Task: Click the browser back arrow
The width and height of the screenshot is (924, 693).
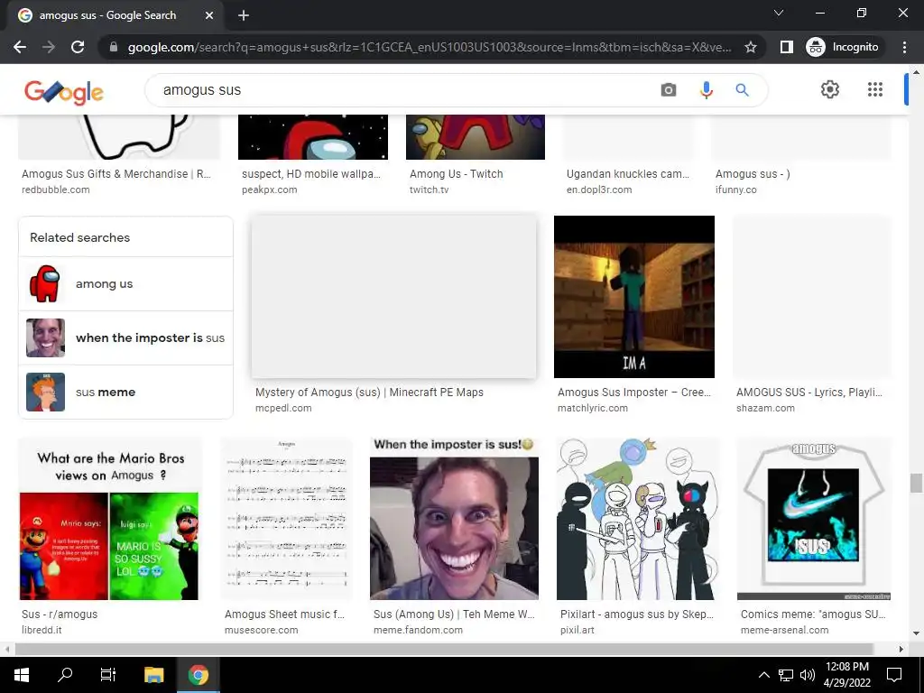Action: tap(20, 47)
